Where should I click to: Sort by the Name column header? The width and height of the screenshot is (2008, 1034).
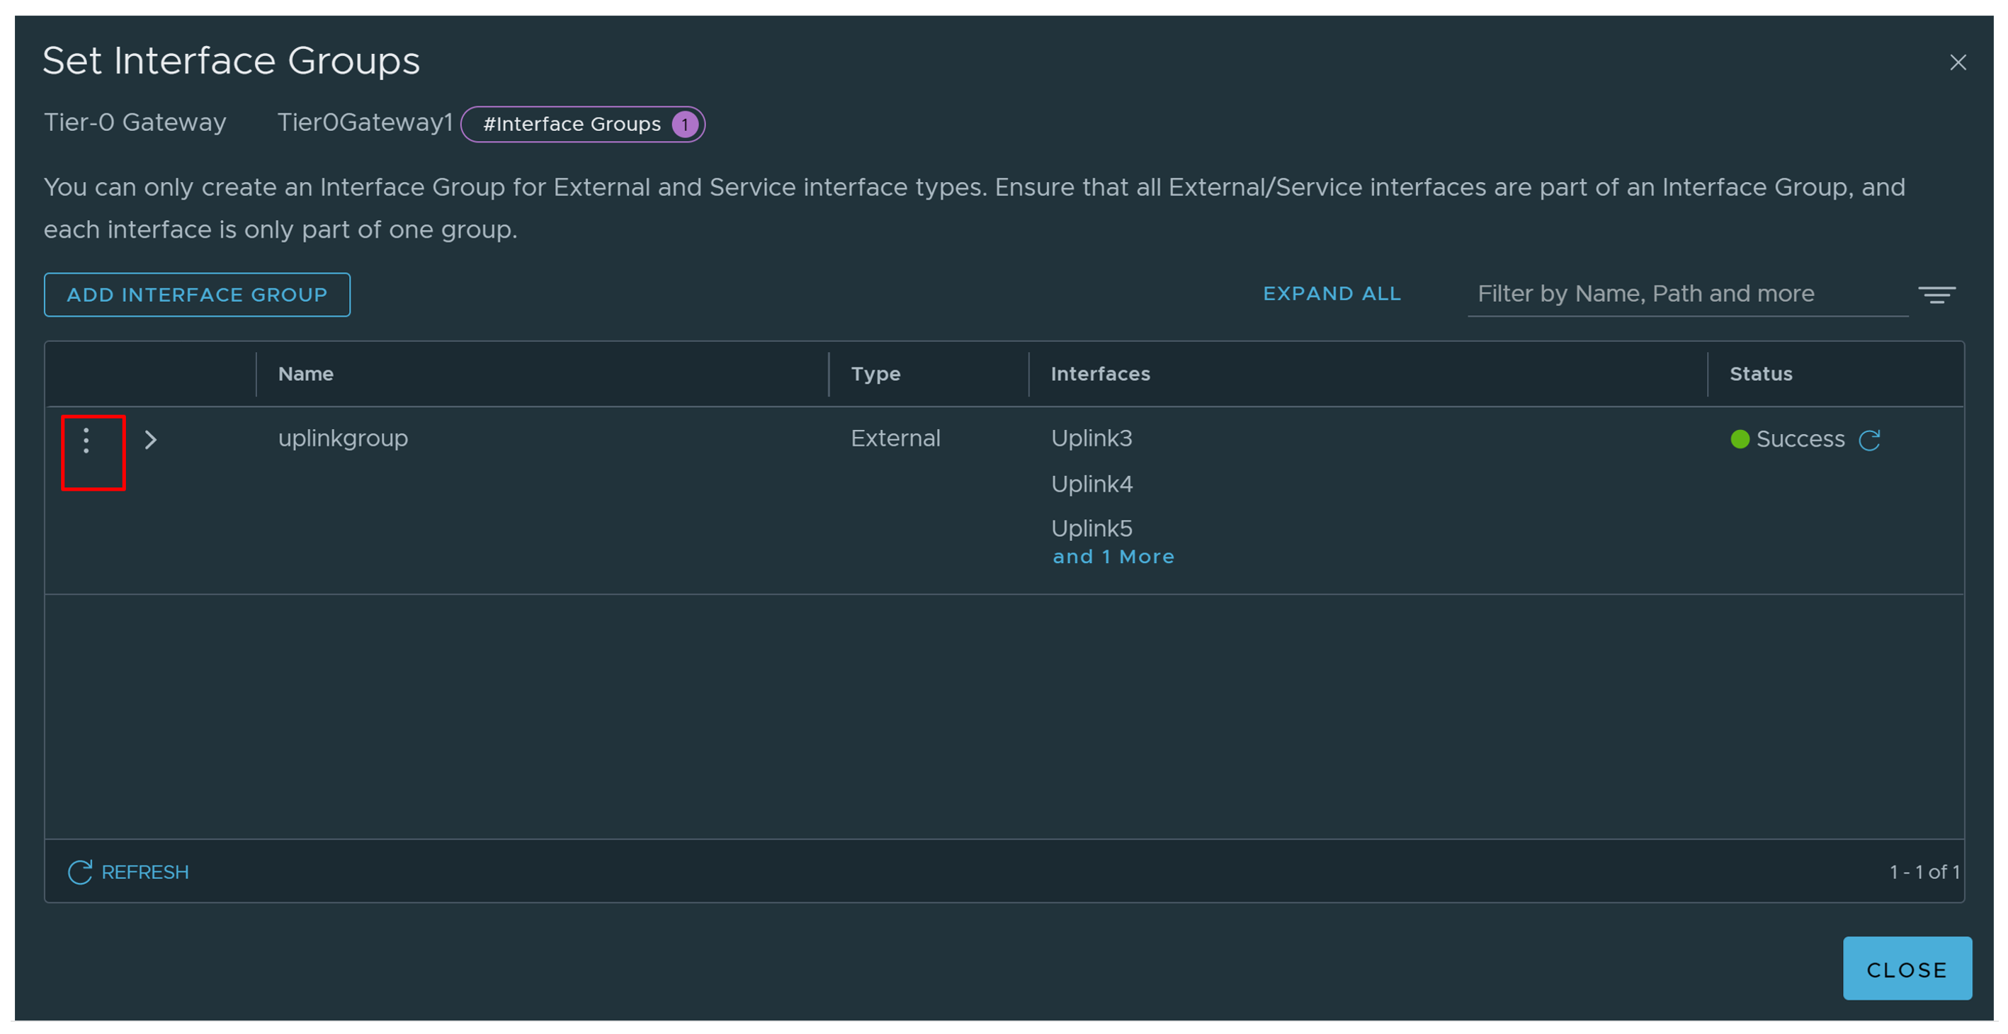pyautogui.click(x=305, y=374)
